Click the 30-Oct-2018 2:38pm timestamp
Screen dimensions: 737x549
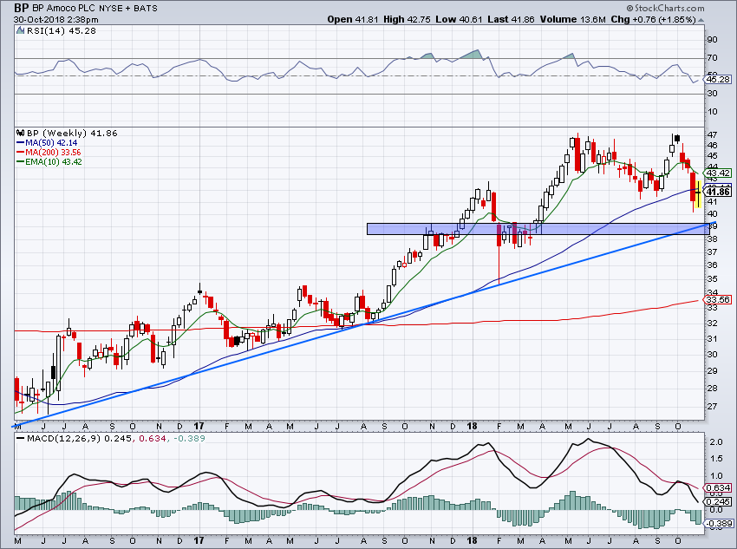point(56,20)
